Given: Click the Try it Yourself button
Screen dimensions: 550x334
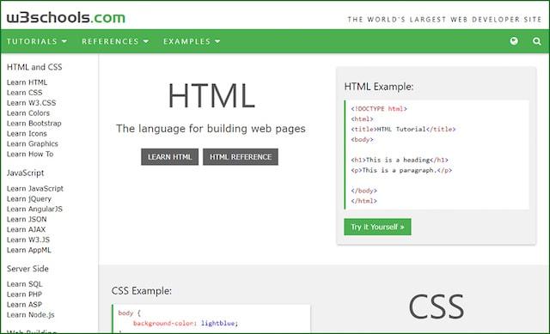Looking at the screenshot, I should click(x=377, y=227).
